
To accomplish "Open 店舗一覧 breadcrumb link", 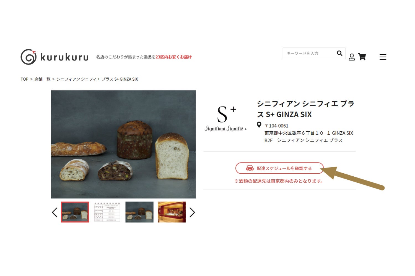I will click(42, 79).
